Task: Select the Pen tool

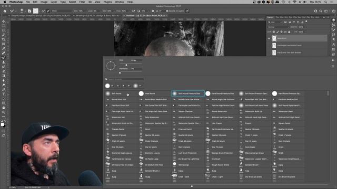Action: click(x=4, y=89)
